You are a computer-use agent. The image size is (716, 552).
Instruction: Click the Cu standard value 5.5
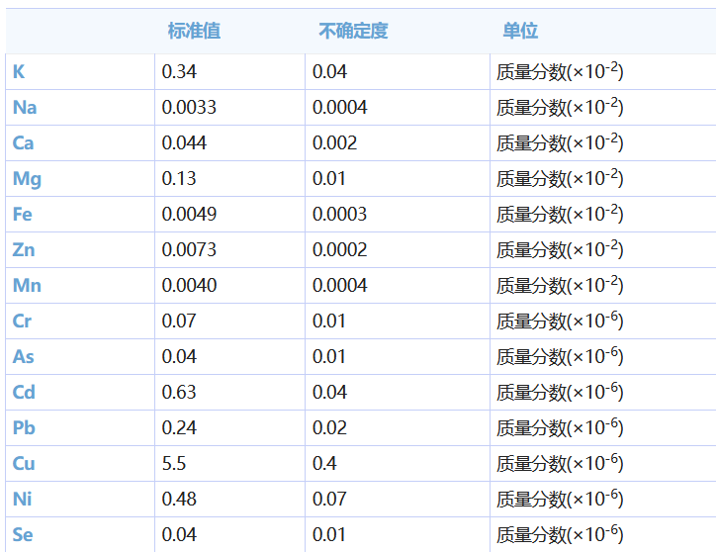(x=174, y=464)
